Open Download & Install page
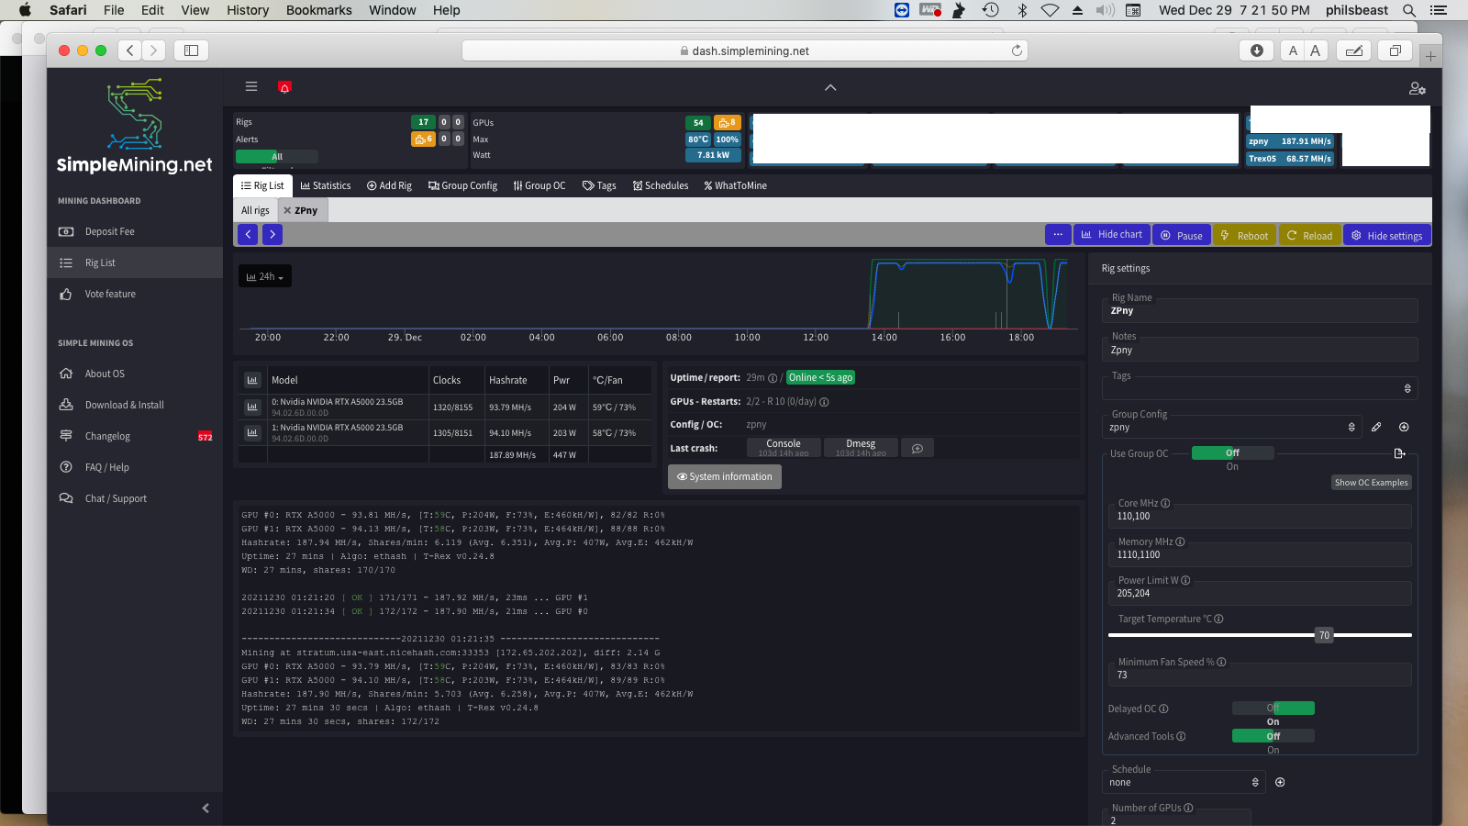The image size is (1468, 826). (x=135, y=405)
